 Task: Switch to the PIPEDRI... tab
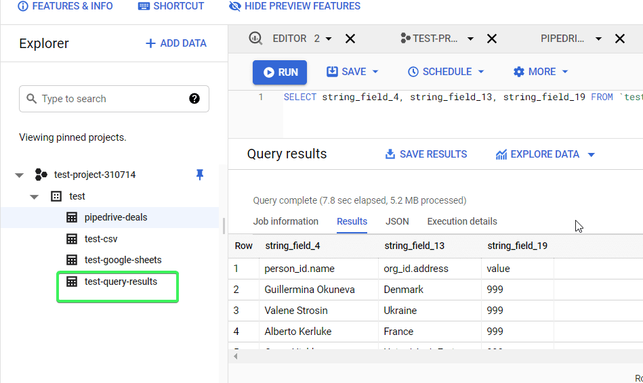(562, 39)
